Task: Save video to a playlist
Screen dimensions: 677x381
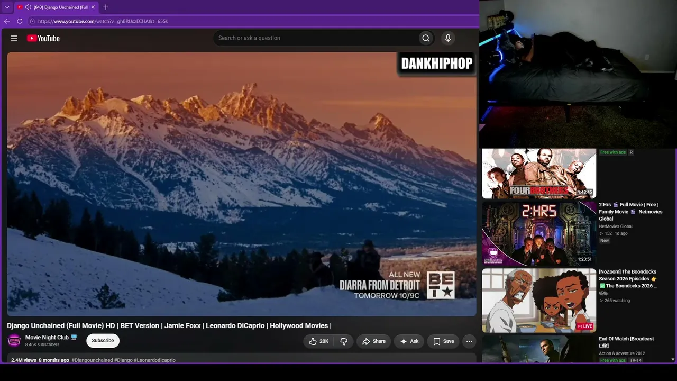Action: click(x=443, y=341)
